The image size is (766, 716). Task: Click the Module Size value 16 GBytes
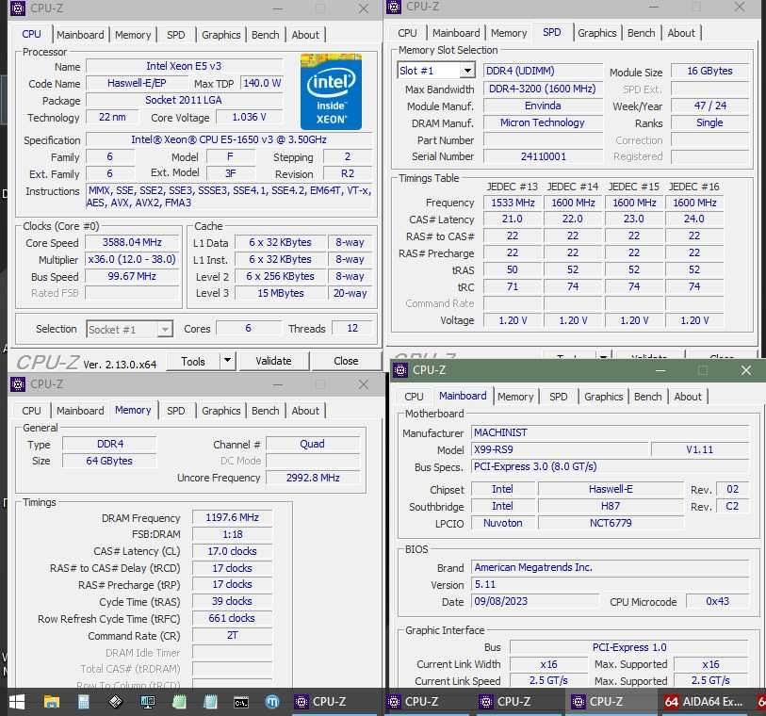pos(709,71)
